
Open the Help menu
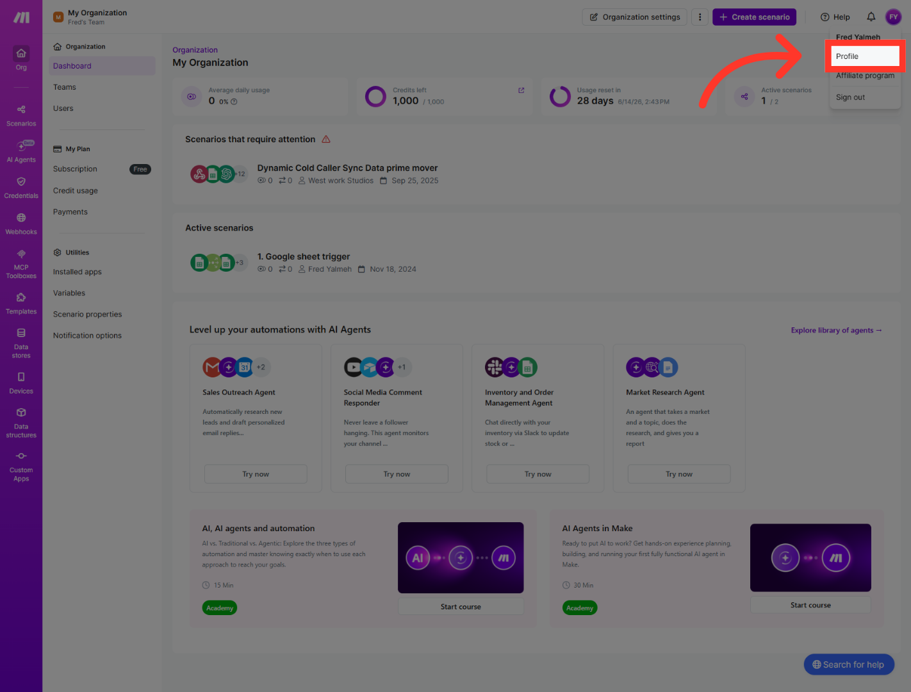[835, 17]
